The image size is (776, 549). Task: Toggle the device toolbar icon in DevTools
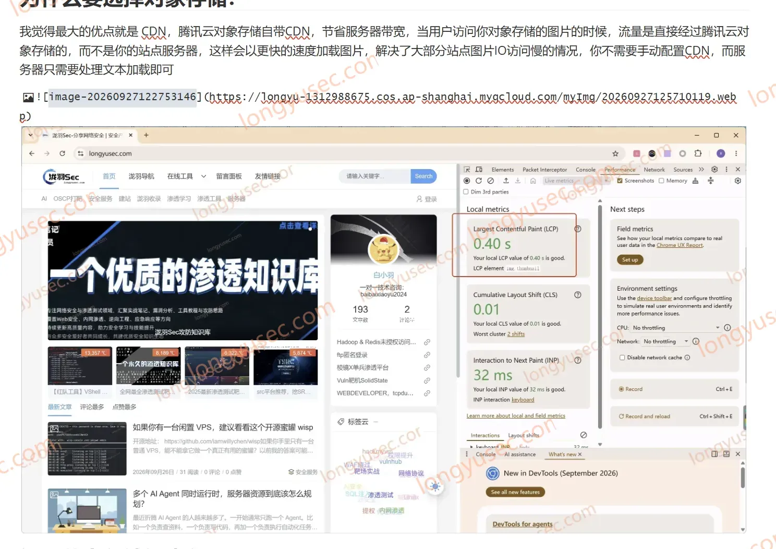click(479, 170)
